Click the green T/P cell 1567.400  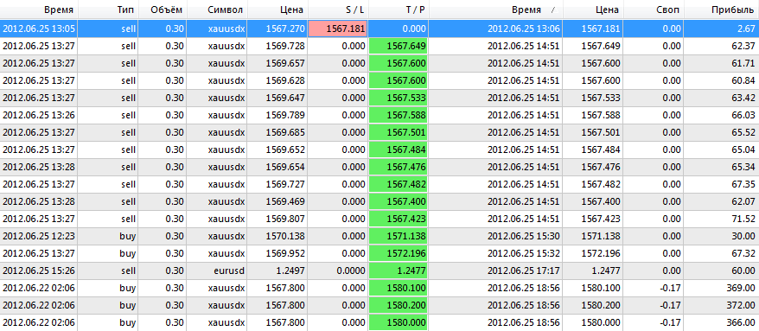click(398, 201)
